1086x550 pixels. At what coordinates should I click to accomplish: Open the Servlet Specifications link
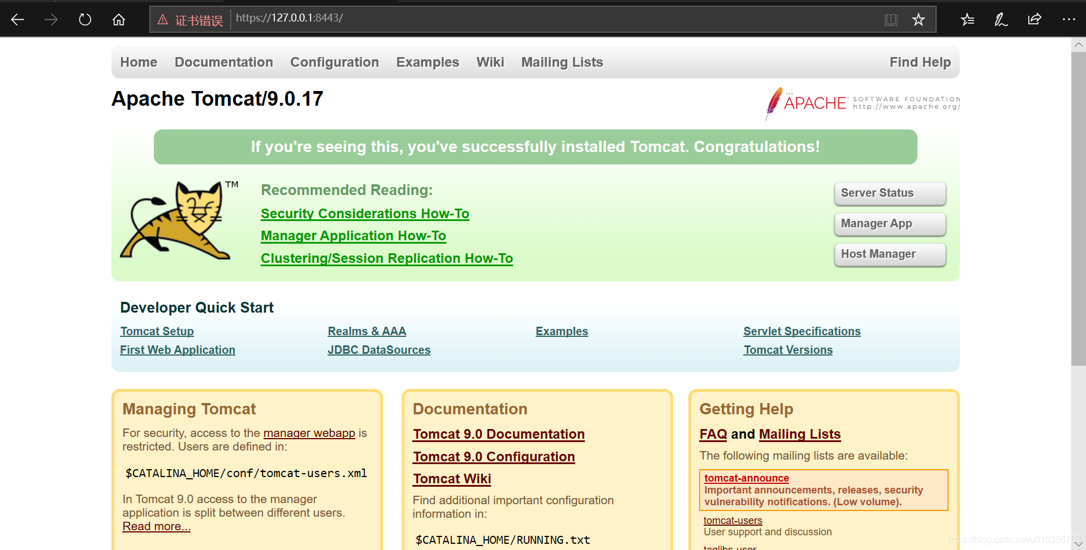click(x=802, y=331)
